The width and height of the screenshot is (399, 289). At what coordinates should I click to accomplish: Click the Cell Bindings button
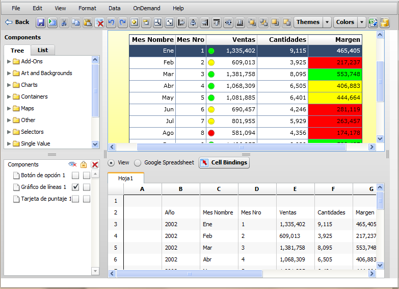pos(224,163)
